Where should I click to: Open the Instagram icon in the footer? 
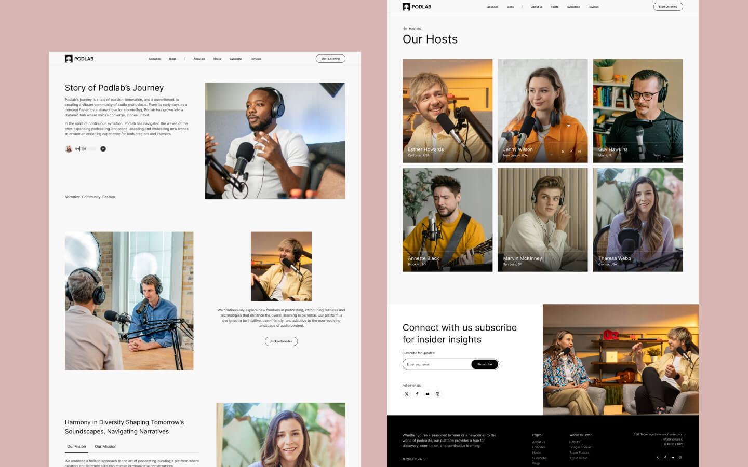point(680,457)
